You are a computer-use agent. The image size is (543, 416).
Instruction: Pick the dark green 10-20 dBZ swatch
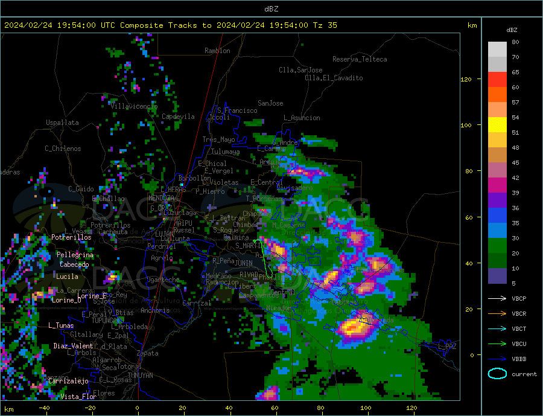pyautogui.click(x=497, y=261)
